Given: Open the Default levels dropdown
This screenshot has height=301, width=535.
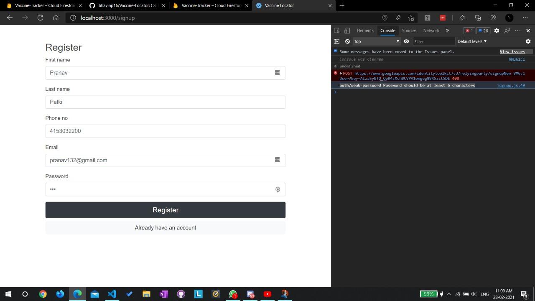Looking at the screenshot, I should tap(472, 41).
